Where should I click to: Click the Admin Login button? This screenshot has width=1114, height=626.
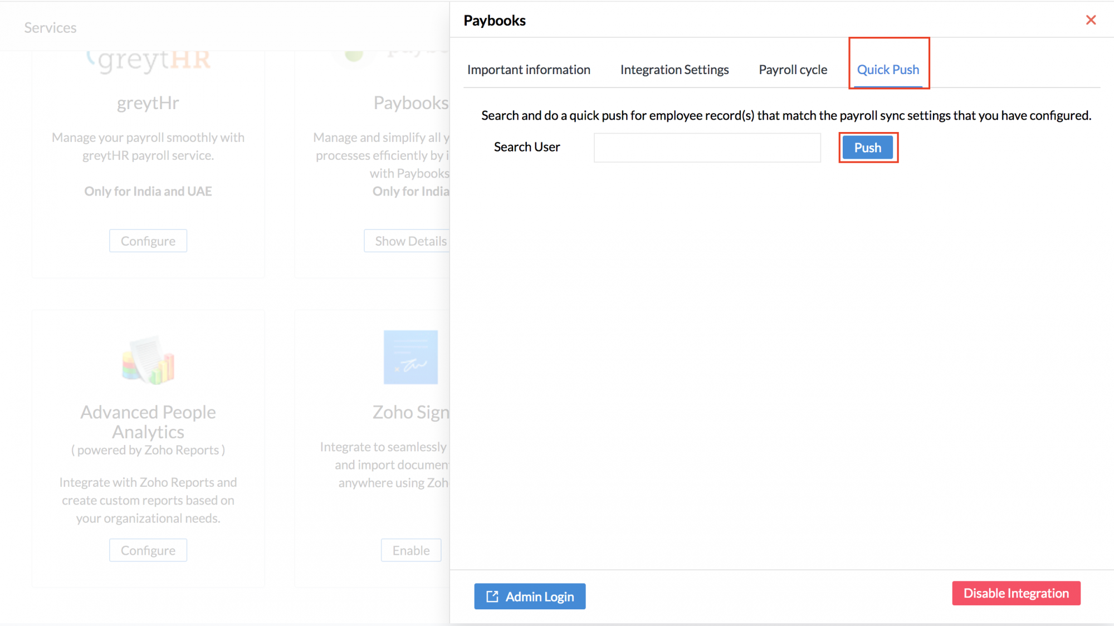tap(530, 596)
